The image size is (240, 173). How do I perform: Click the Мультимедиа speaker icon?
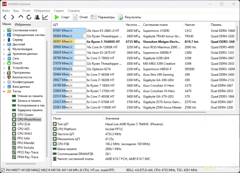coord(9,49)
